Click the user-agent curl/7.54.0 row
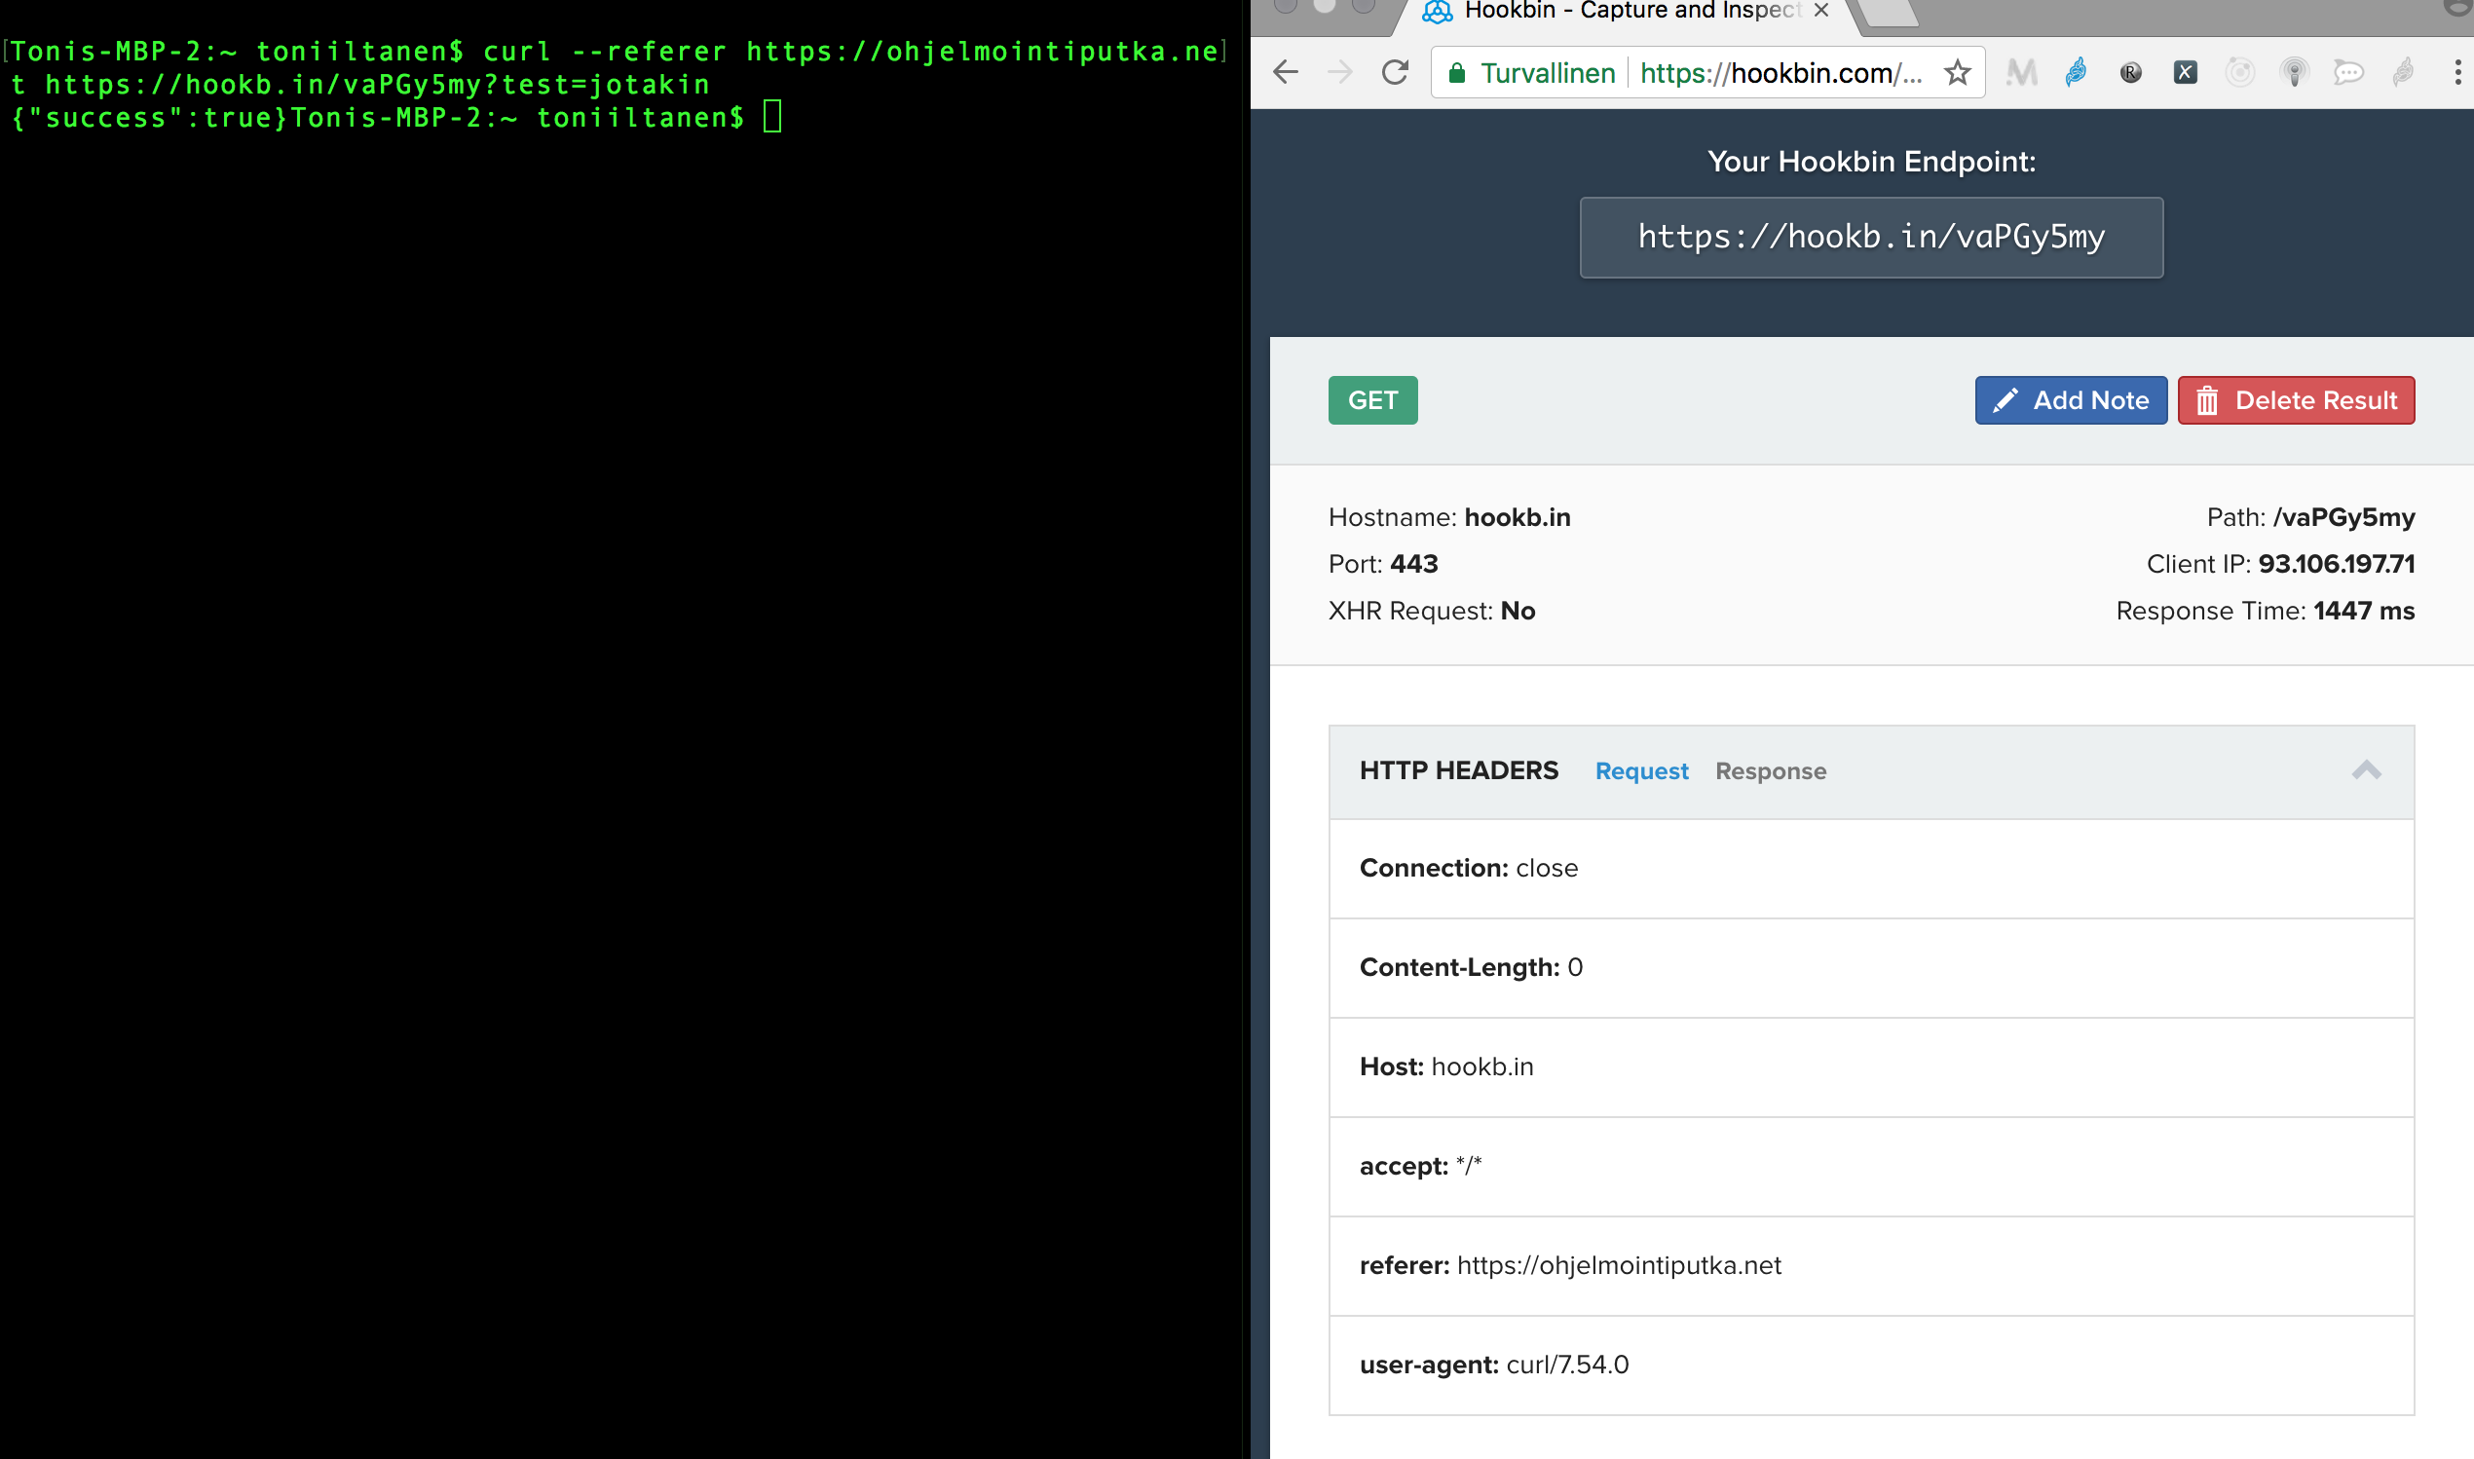 click(1870, 1365)
